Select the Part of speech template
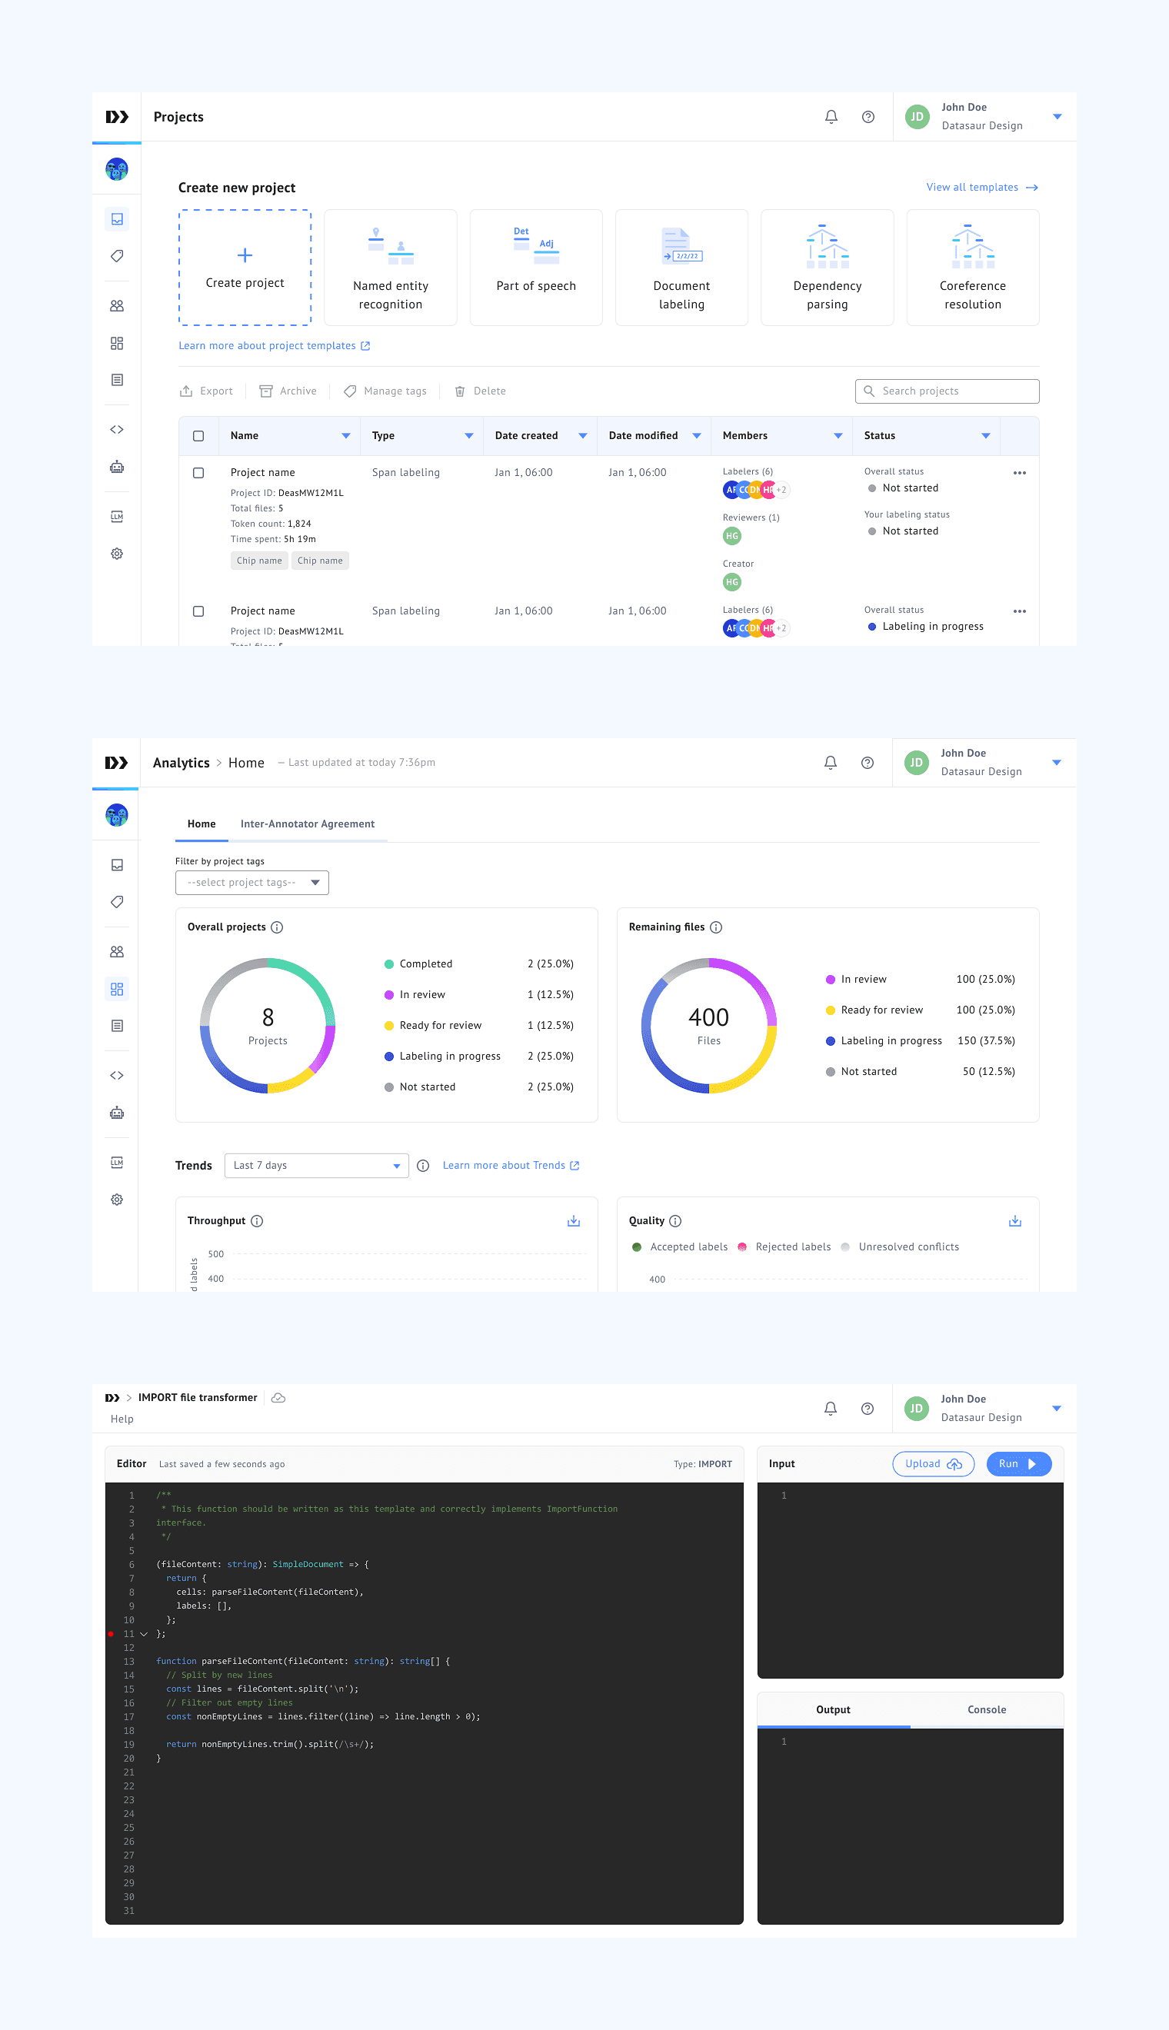This screenshot has height=2030, width=1169. [536, 268]
